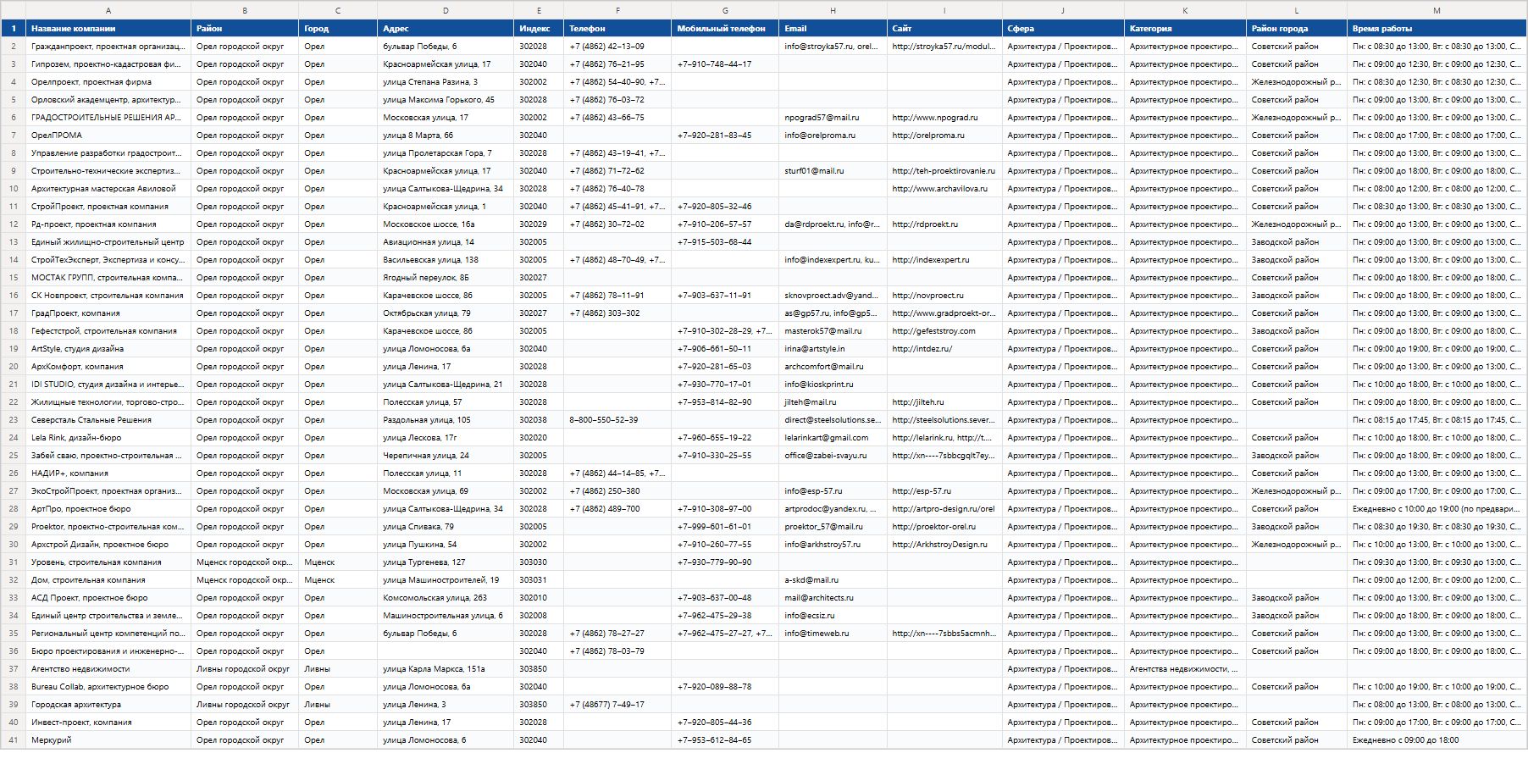Click the 'Категория' header cell

pyautogui.click(x=1185, y=29)
